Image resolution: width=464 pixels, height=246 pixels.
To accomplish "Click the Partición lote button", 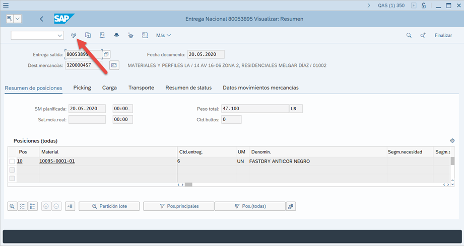I will (x=110, y=206).
